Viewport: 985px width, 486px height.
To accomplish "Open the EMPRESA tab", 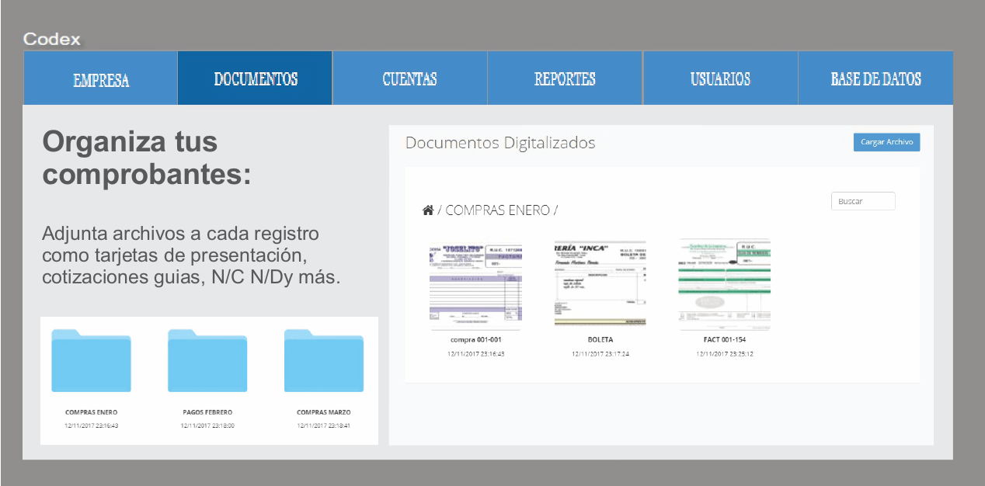I will pos(101,78).
